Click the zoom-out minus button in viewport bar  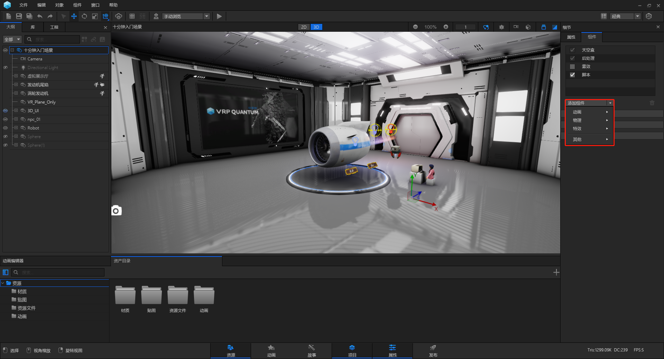coord(415,27)
